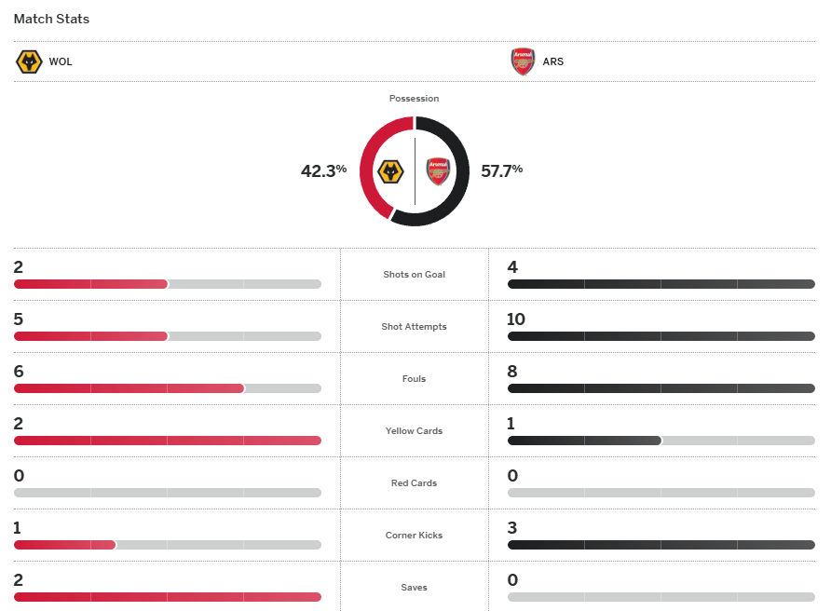Click the Wolves 42.3% possession value
Screen dimensions: 831x611
(x=323, y=170)
